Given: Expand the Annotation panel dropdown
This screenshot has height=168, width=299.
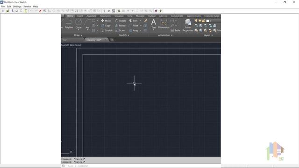Looking at the screenshot, I should [165, 35].
